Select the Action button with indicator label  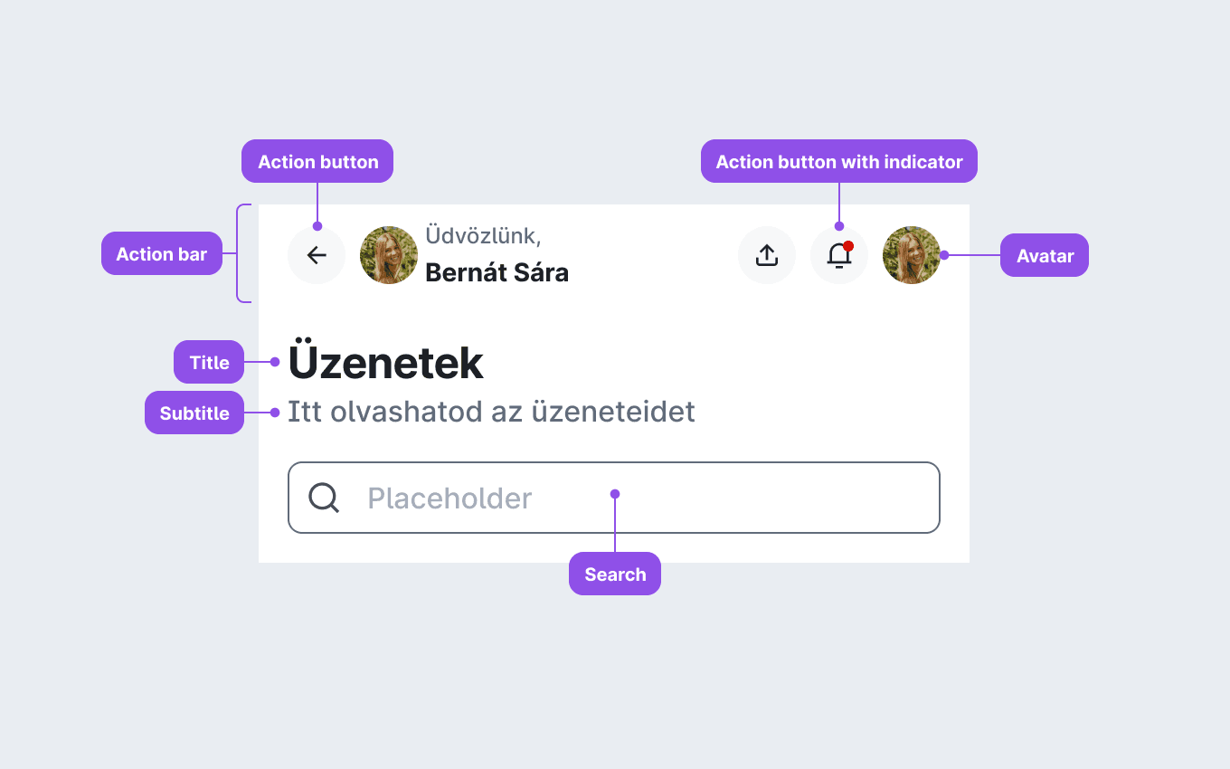tap(839, 162)
